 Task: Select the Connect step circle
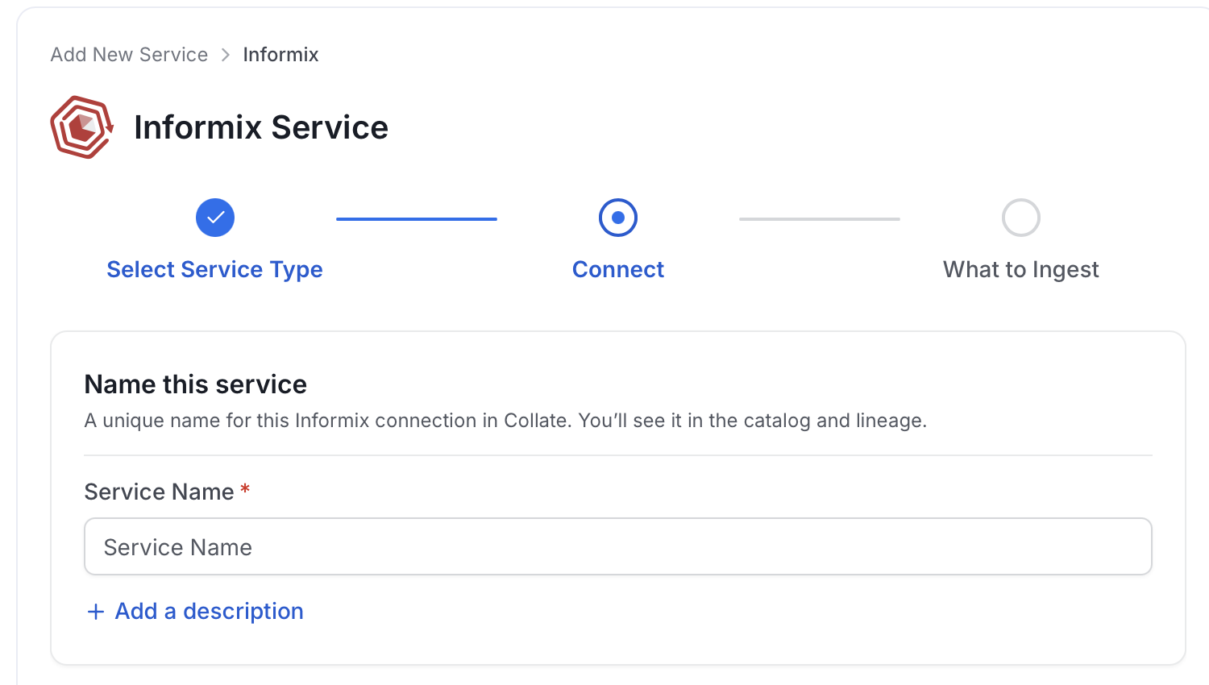coord(618,218)
